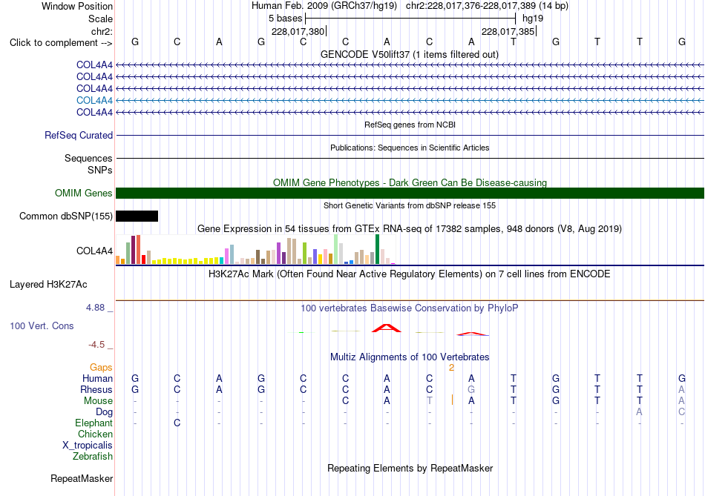Click the H3K27Ac Mark track title
The width and height of the screenshot is (705, 496).
coord(410,274)
